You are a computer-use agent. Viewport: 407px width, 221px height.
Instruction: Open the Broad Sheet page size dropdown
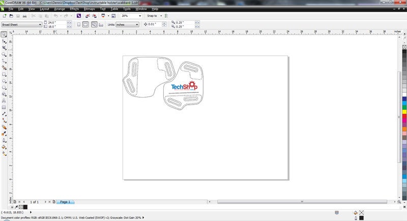pyautogui.click(x=40, y=24)
